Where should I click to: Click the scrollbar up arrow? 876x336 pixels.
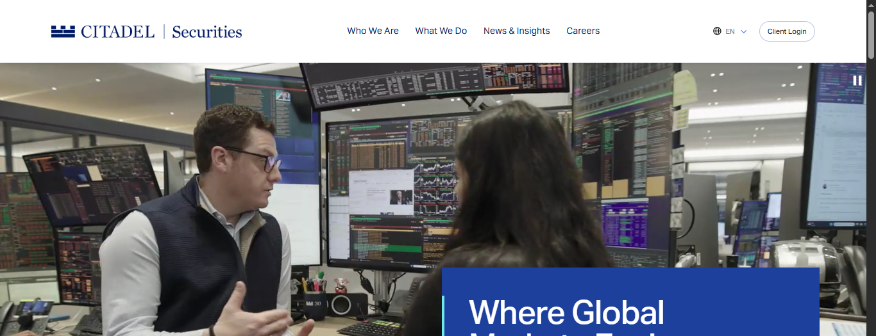tap(871, 5)
